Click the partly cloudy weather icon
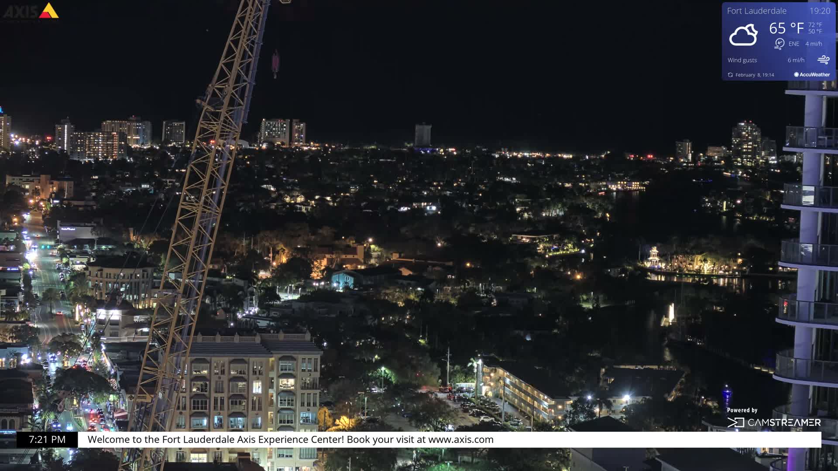The height and width of the screenshot is (471, 838). click(743, 35)
